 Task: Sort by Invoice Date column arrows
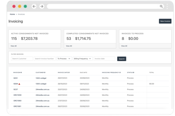point(69,73)
